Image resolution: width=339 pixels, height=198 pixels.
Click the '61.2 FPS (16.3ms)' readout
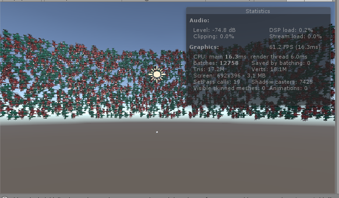coord(294,47)
